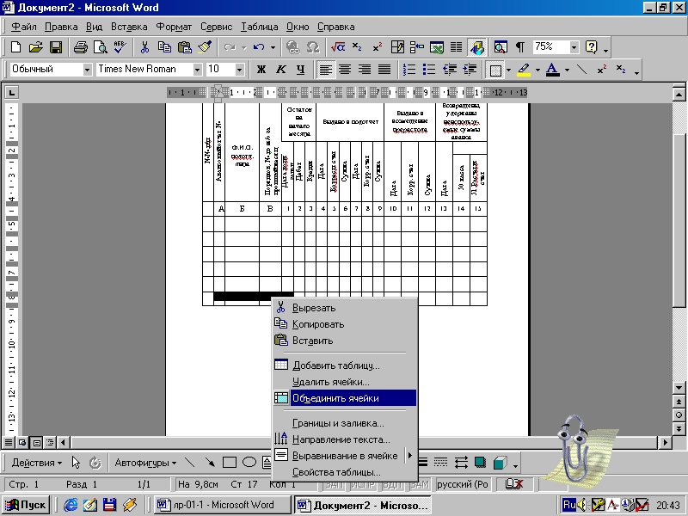The image size is (688, 516).
Task: Center the text alignment
Action: pos(345,70)
